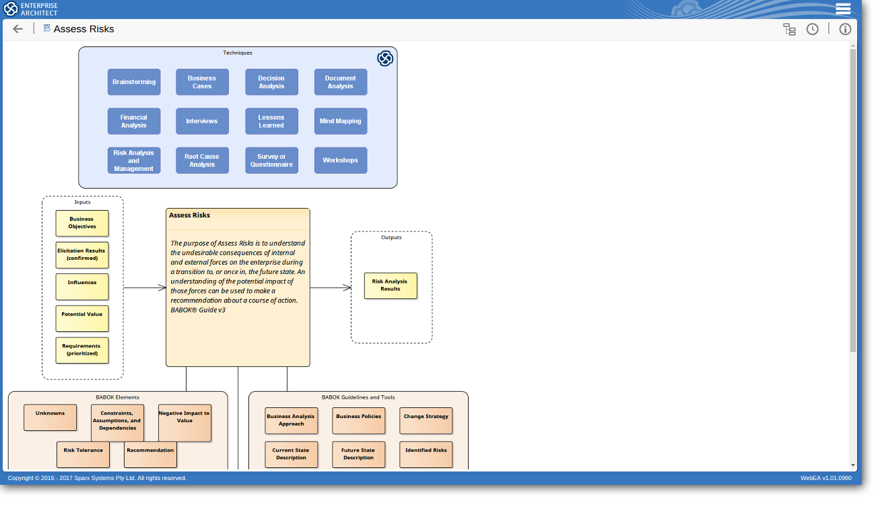Screen dimensions: 882x505
Task: Click the Assess Risks description box
Action: point(238,288)
